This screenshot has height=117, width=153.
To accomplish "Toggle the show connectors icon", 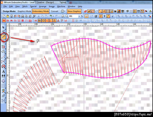I will pyautogui.click(x=100, y=11).
